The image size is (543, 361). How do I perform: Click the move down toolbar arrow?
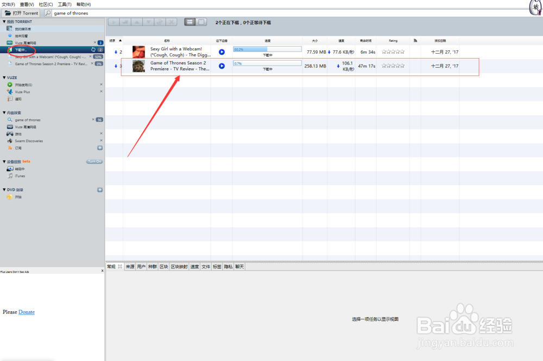(148, 22)
